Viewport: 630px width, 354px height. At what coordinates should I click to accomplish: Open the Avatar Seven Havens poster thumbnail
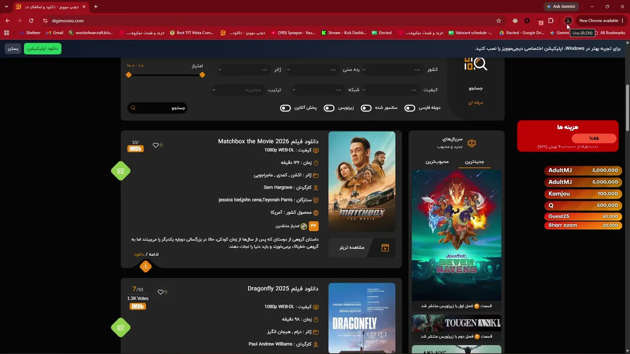pos(456,235)
